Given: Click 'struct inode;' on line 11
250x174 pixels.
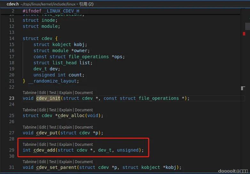Looking at the screenshot, I should (x=40, y=20).
